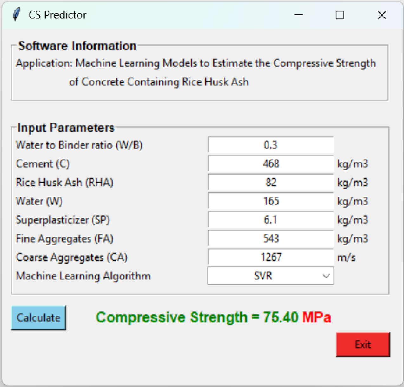Click the Fine Aggregates (FA) field

(271, 239)
